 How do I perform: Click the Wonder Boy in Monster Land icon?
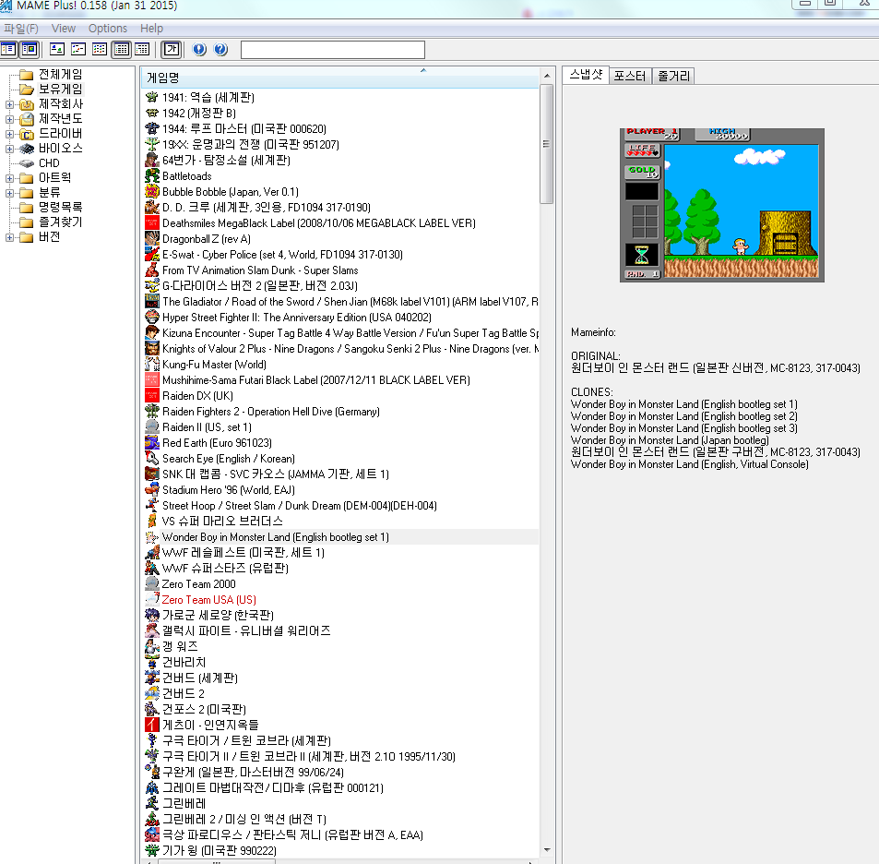[x=152, y=537]
